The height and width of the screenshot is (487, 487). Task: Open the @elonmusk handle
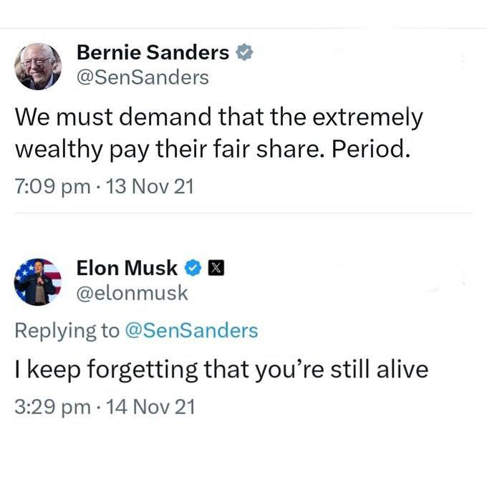pyautogui.click(x=132, y=293)
